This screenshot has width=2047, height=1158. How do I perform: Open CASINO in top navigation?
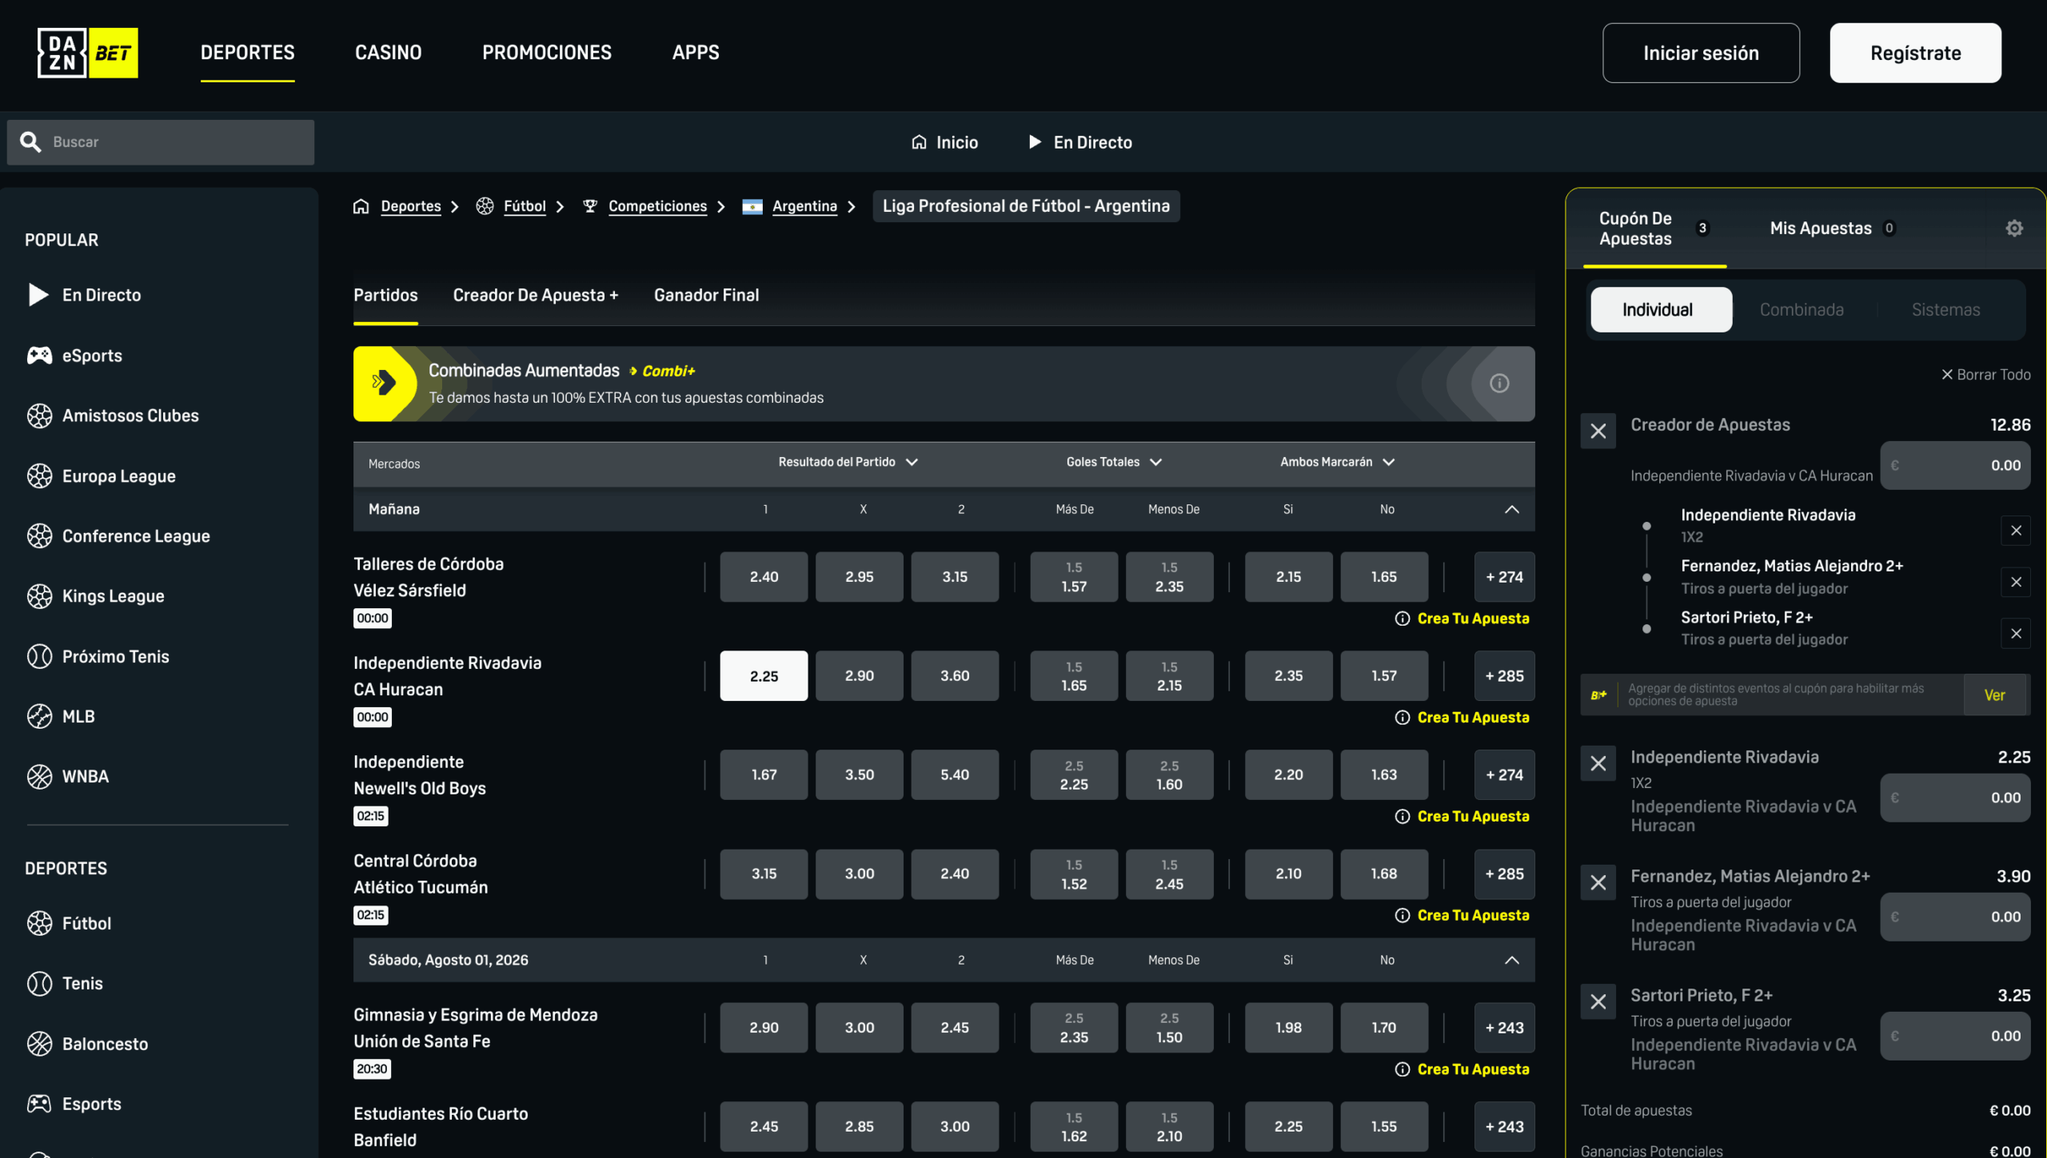click(388, 53)
